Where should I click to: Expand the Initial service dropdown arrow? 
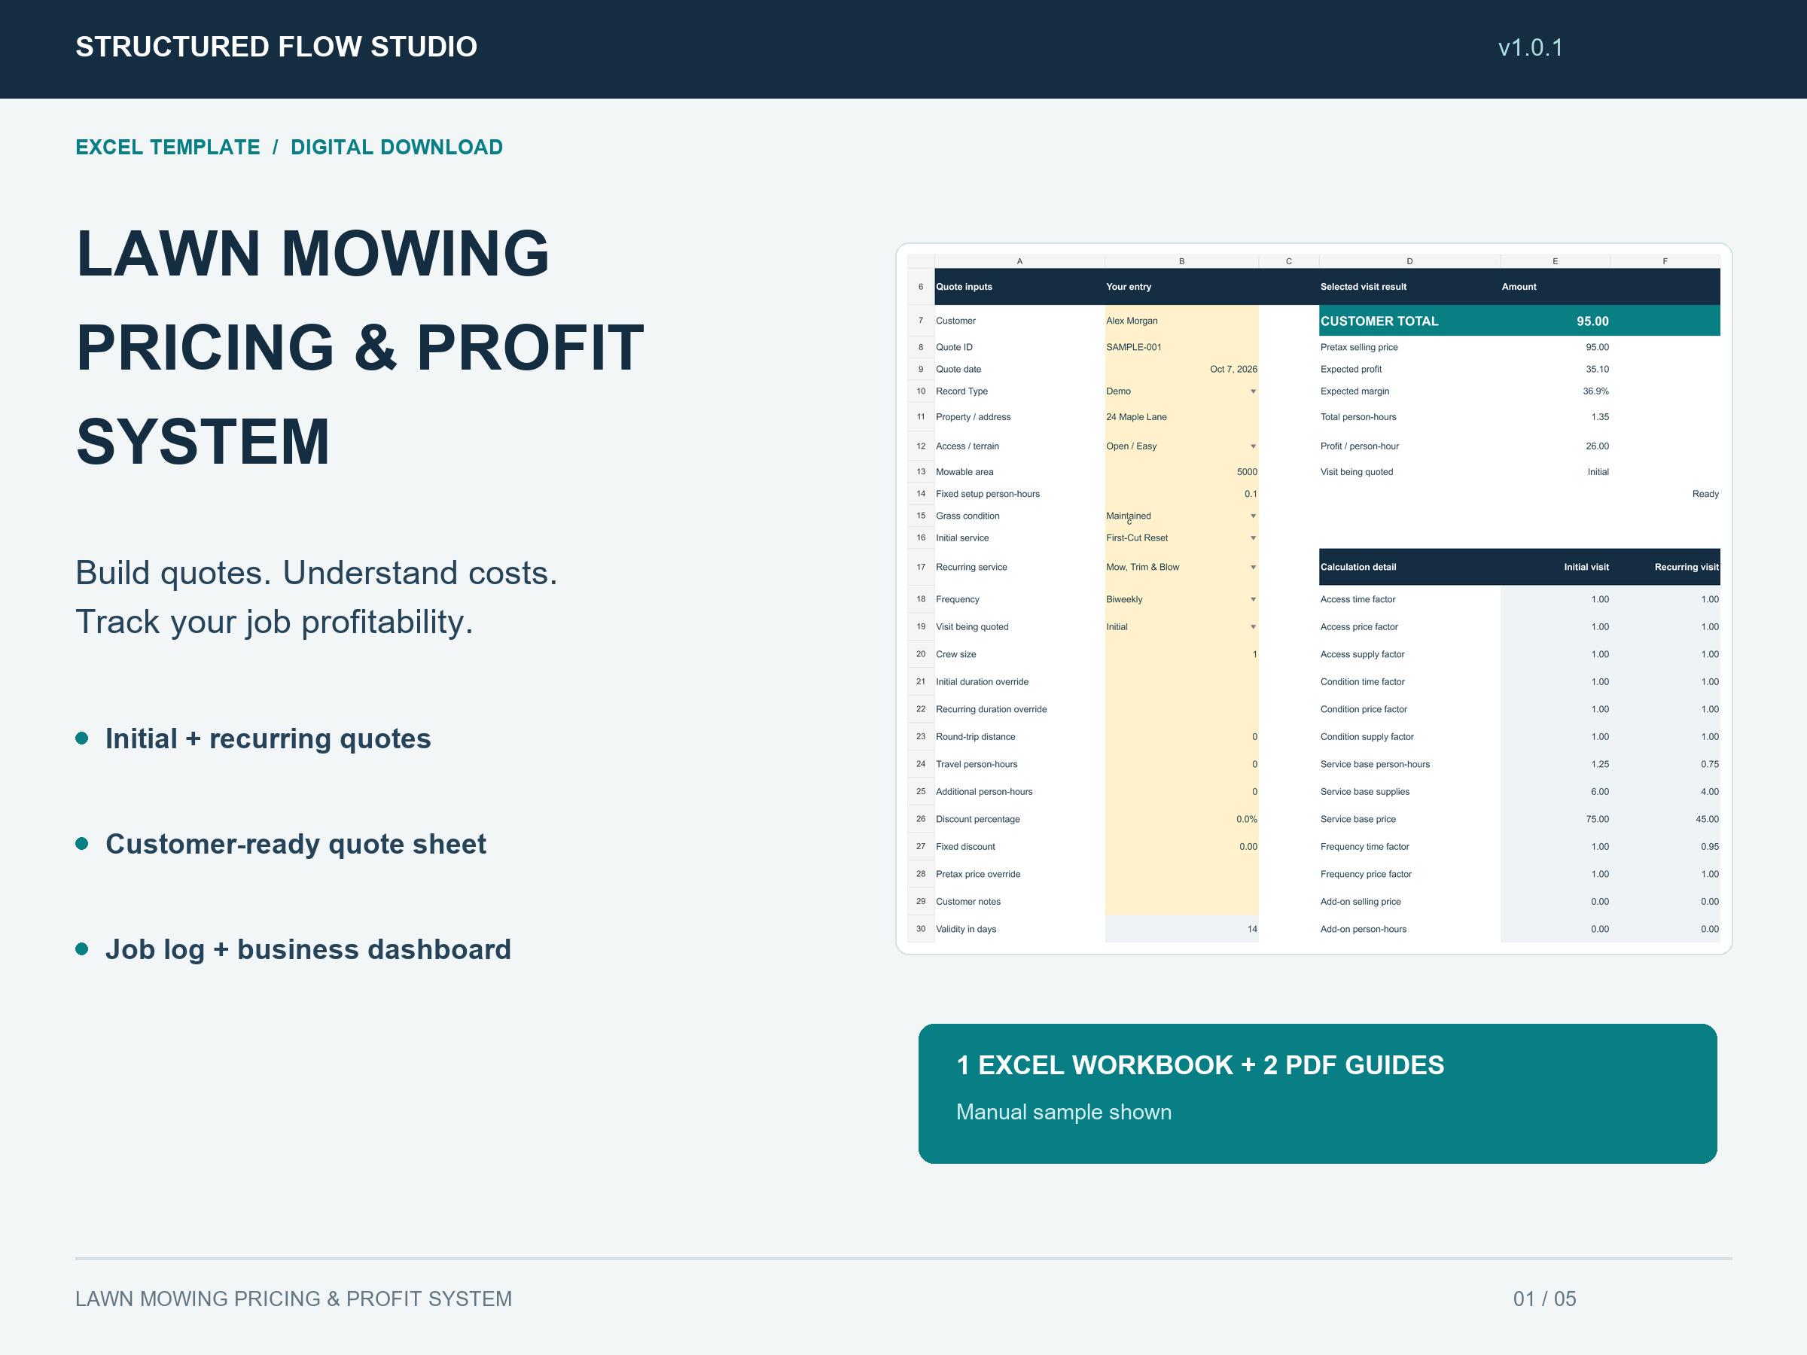1252,538
